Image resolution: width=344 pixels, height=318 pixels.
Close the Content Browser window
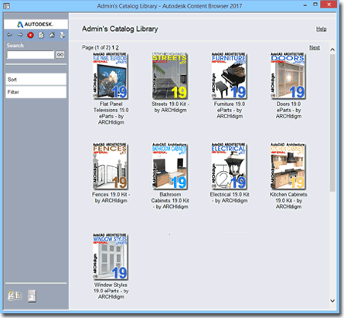coord(329,5)
